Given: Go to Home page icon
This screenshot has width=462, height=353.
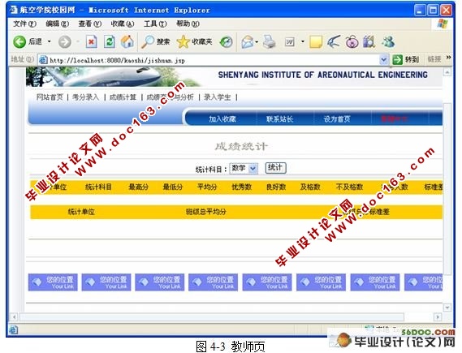Looking at the screenshot, I should pos(127,42).
